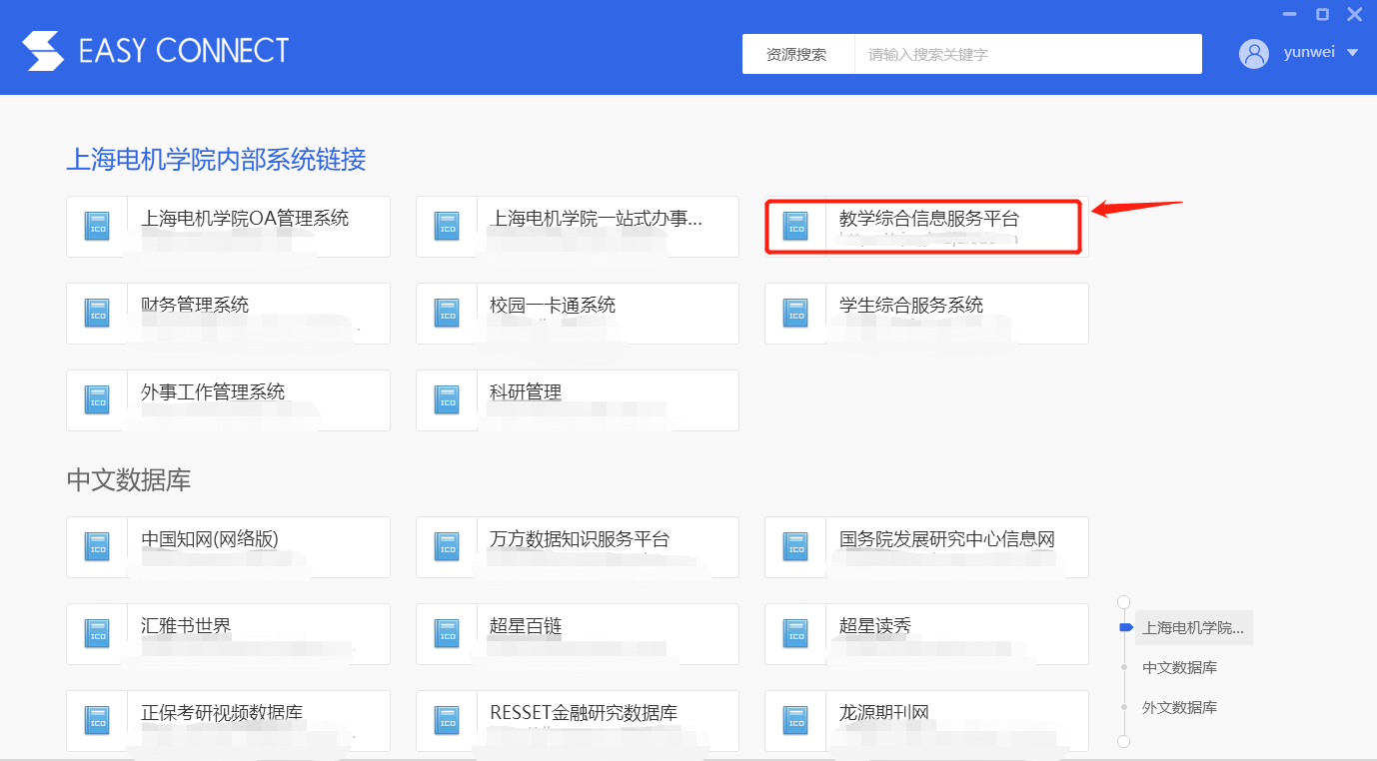The image size is (1377, 761).
Task: Select the 资源搜索 tab
Action: [796, 53]
